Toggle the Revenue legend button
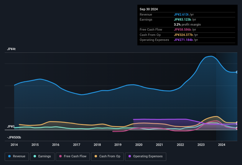Image resolution: width=242 pixels, height=165 pixels. (x=17, y=156)
